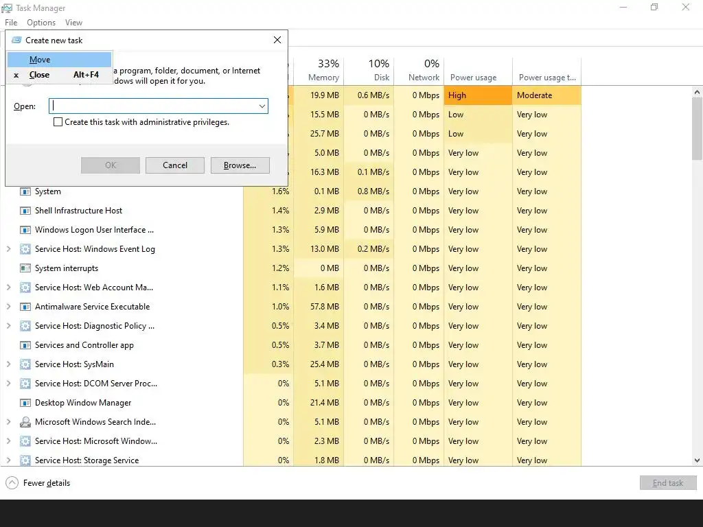Select the System interrupts process name
The width and height of the screenshot is (703, 527).
click(x=67, y=268)
